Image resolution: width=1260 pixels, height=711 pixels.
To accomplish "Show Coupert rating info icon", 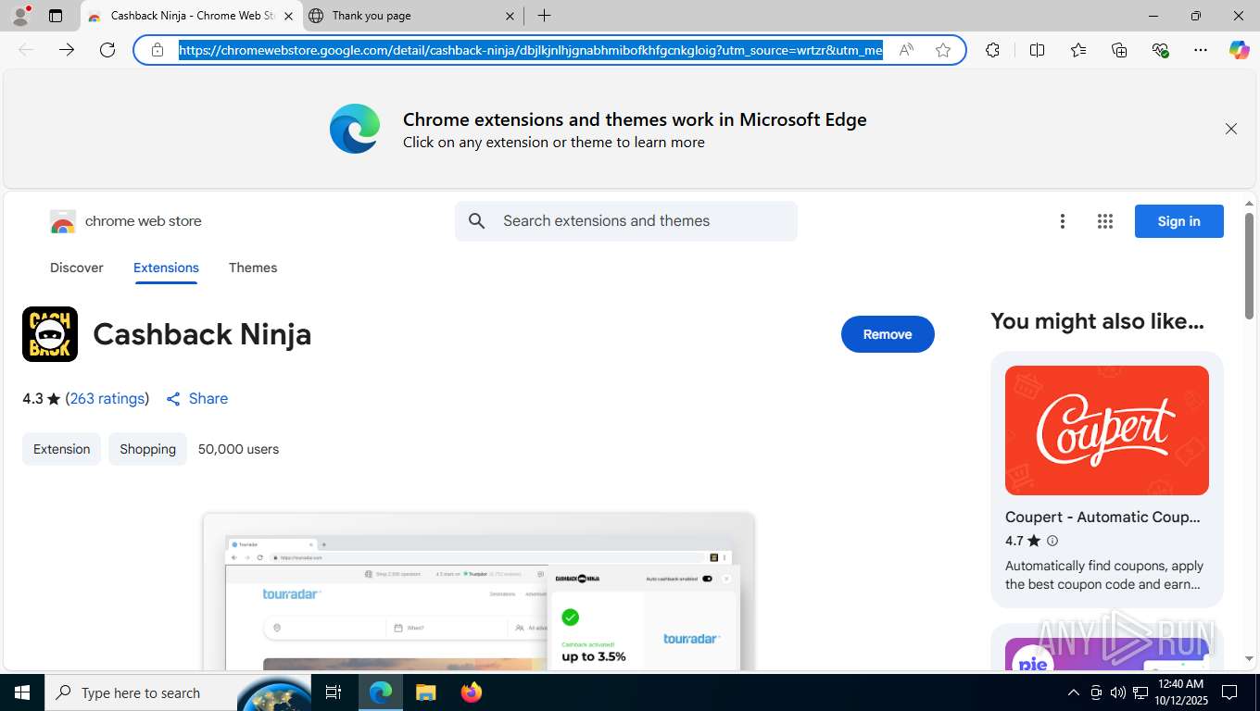I will pyautogui.click(x=1052, y=541).
